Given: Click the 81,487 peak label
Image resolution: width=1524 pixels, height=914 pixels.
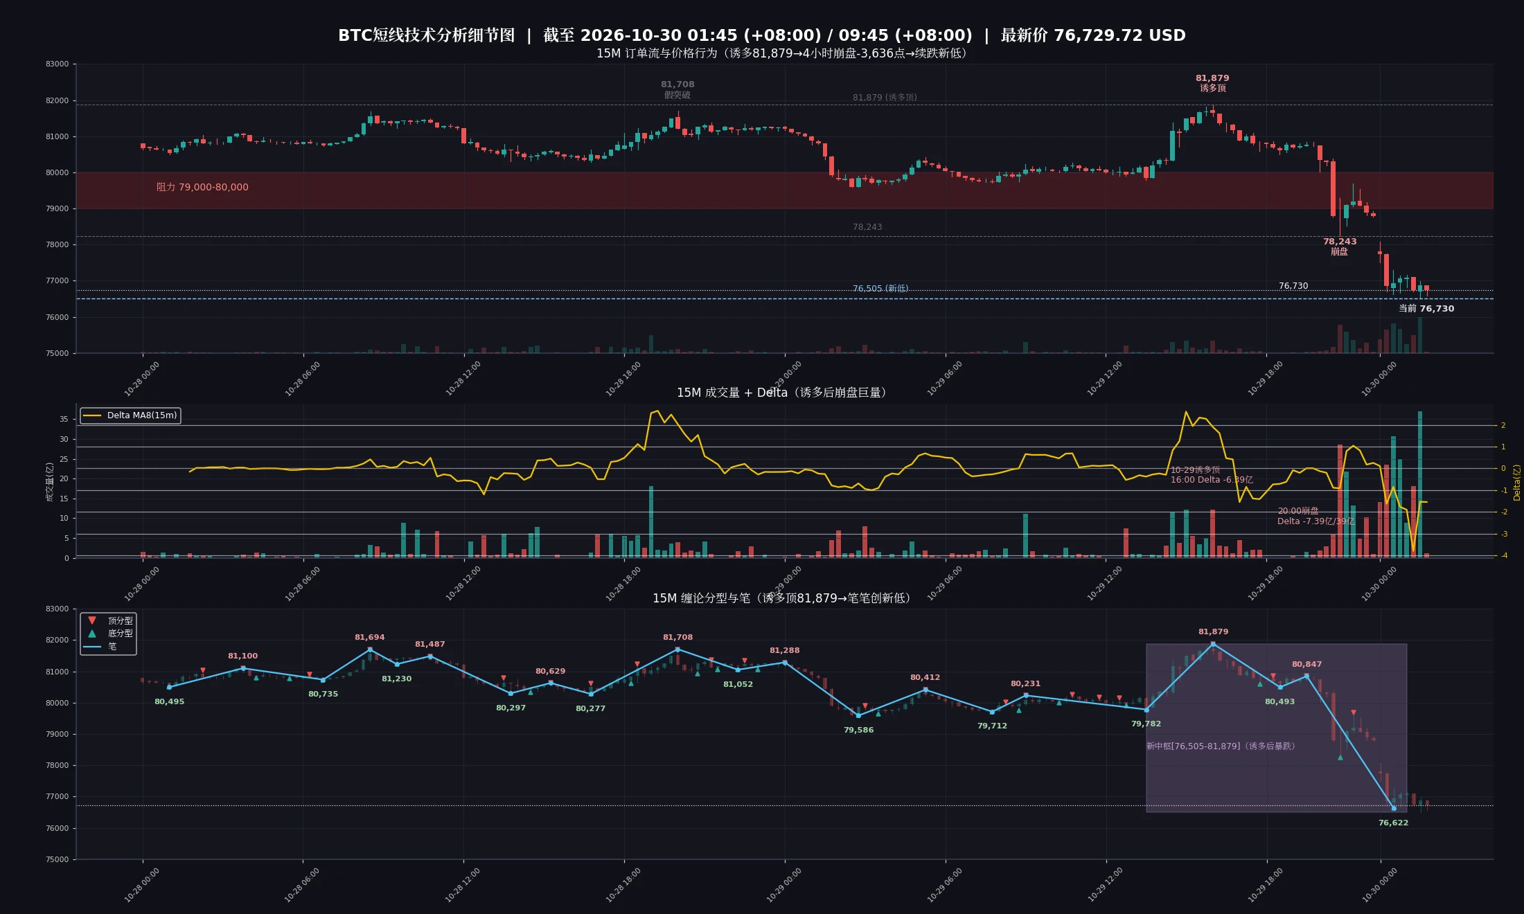Looking at the screenshot, I should point(429,644).
